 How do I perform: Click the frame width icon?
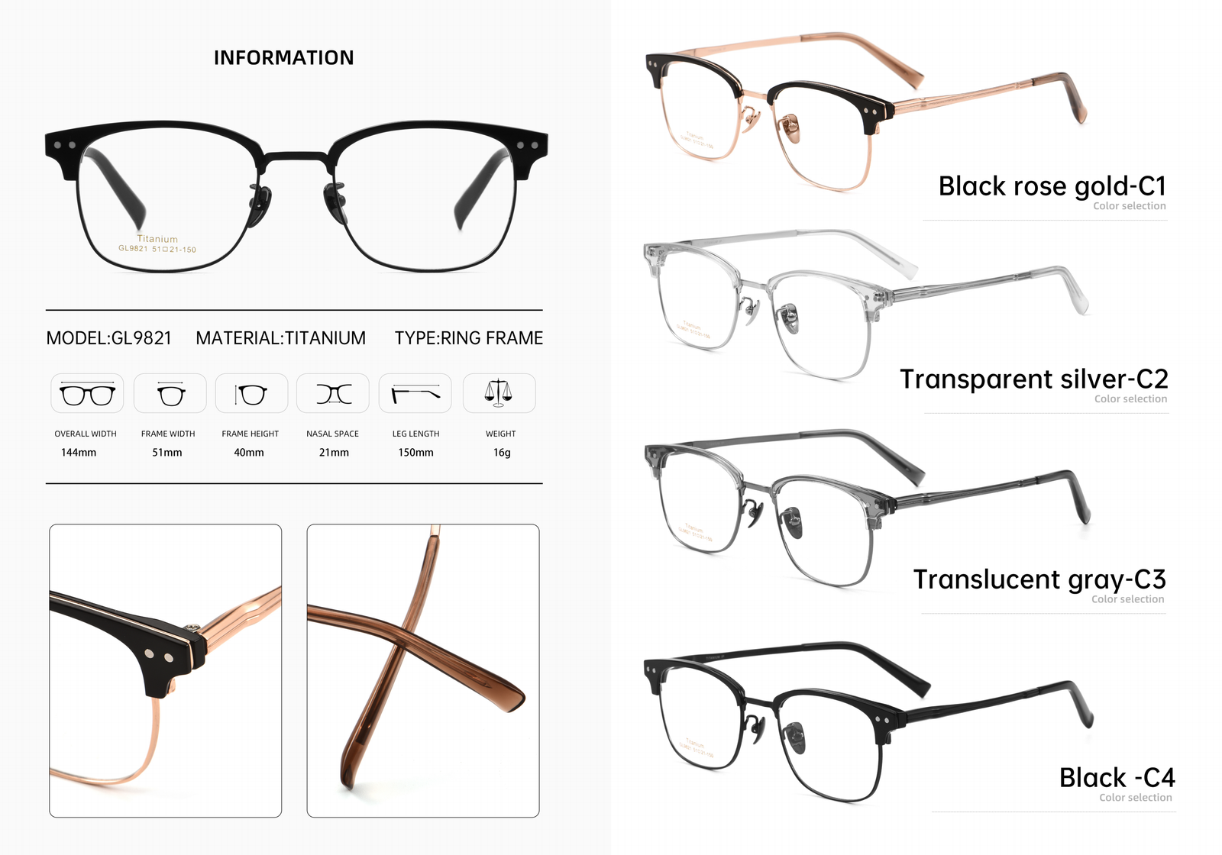(x=170, y=393)
